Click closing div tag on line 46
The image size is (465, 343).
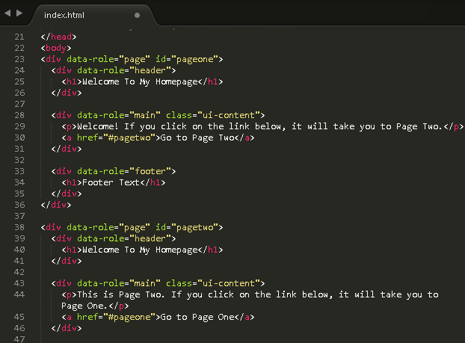(67, 329)
